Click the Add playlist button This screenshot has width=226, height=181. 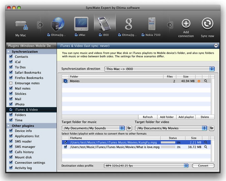tap(186, 117)
